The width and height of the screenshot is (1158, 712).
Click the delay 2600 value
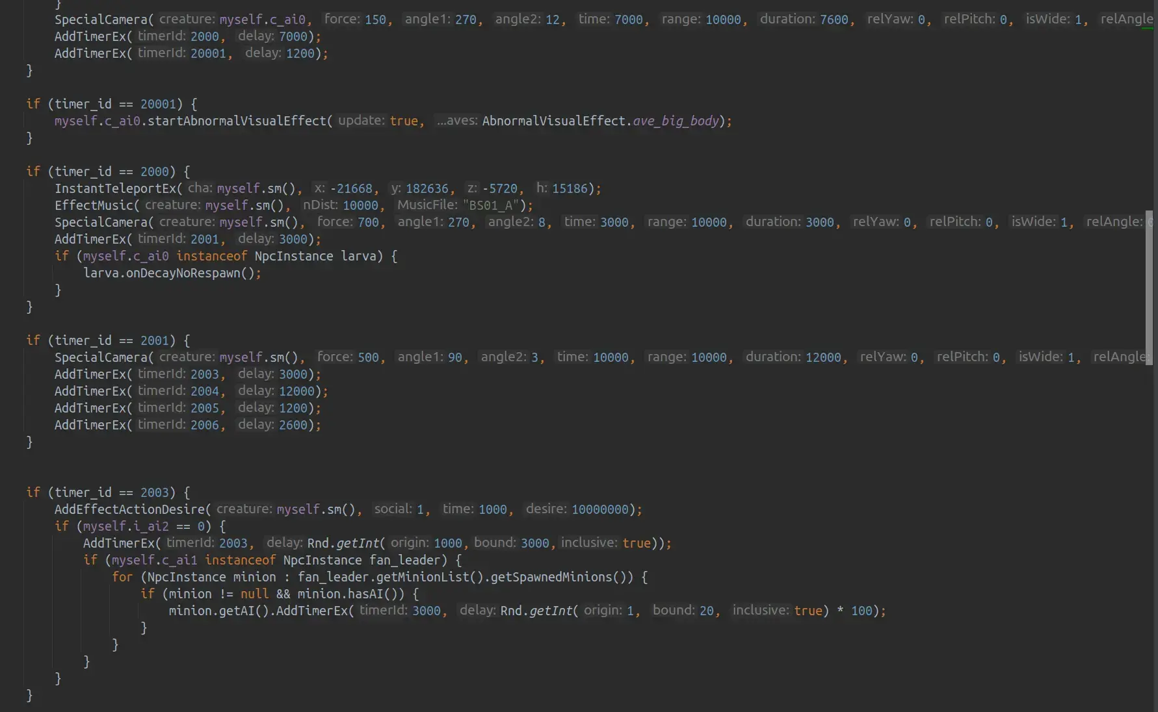[x=293, y=425]
